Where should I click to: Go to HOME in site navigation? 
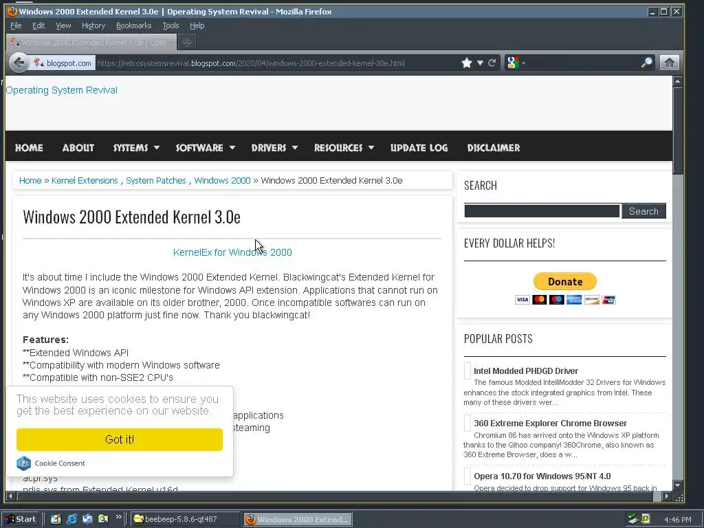29,148
